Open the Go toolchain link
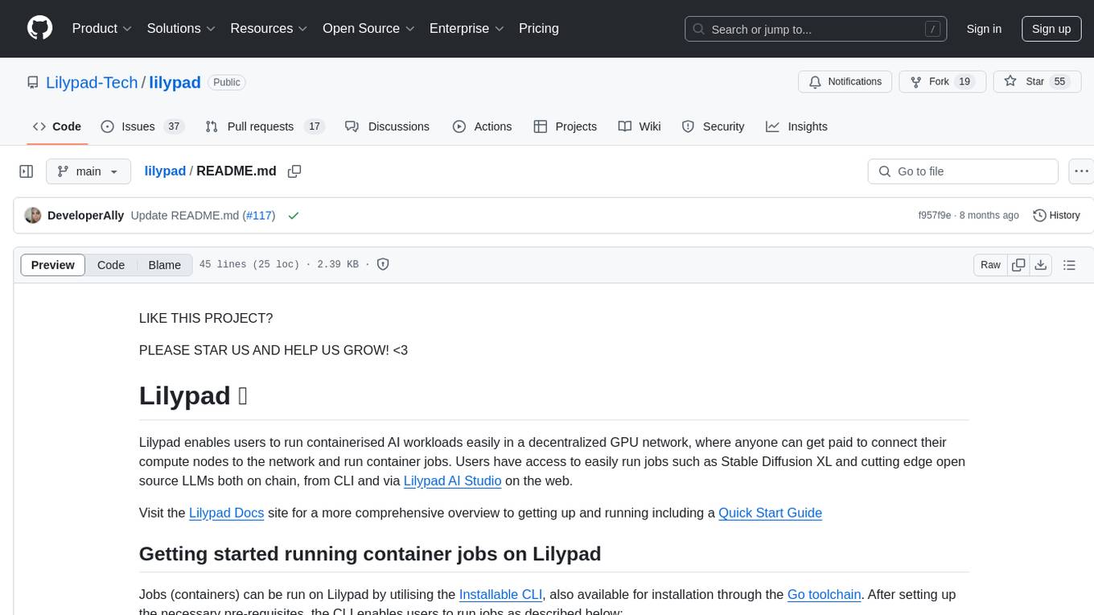The width and height of the screenshot is (1094, 615). pos(825,594)
